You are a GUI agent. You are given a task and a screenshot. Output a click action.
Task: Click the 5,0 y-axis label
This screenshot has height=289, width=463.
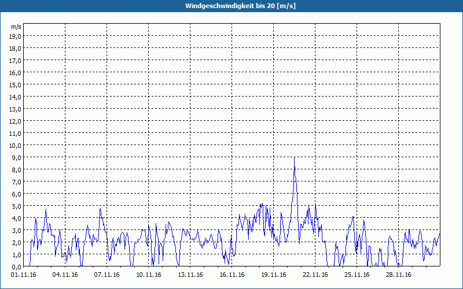(x=16, y=206)
